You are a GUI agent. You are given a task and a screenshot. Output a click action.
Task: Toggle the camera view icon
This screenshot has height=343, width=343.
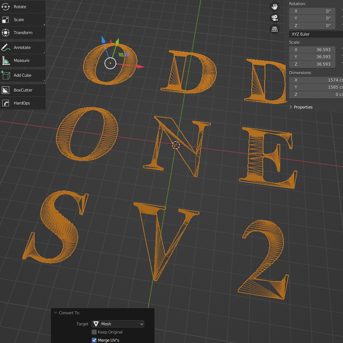tap(274, 18)
